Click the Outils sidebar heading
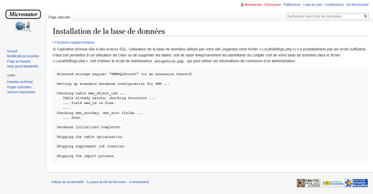Viewport: 373px width, 194px height. coord(11,75)
